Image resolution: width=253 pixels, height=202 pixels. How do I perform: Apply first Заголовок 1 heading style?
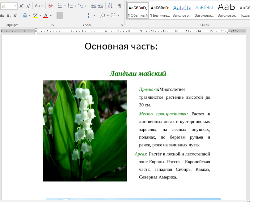point(182,11)
